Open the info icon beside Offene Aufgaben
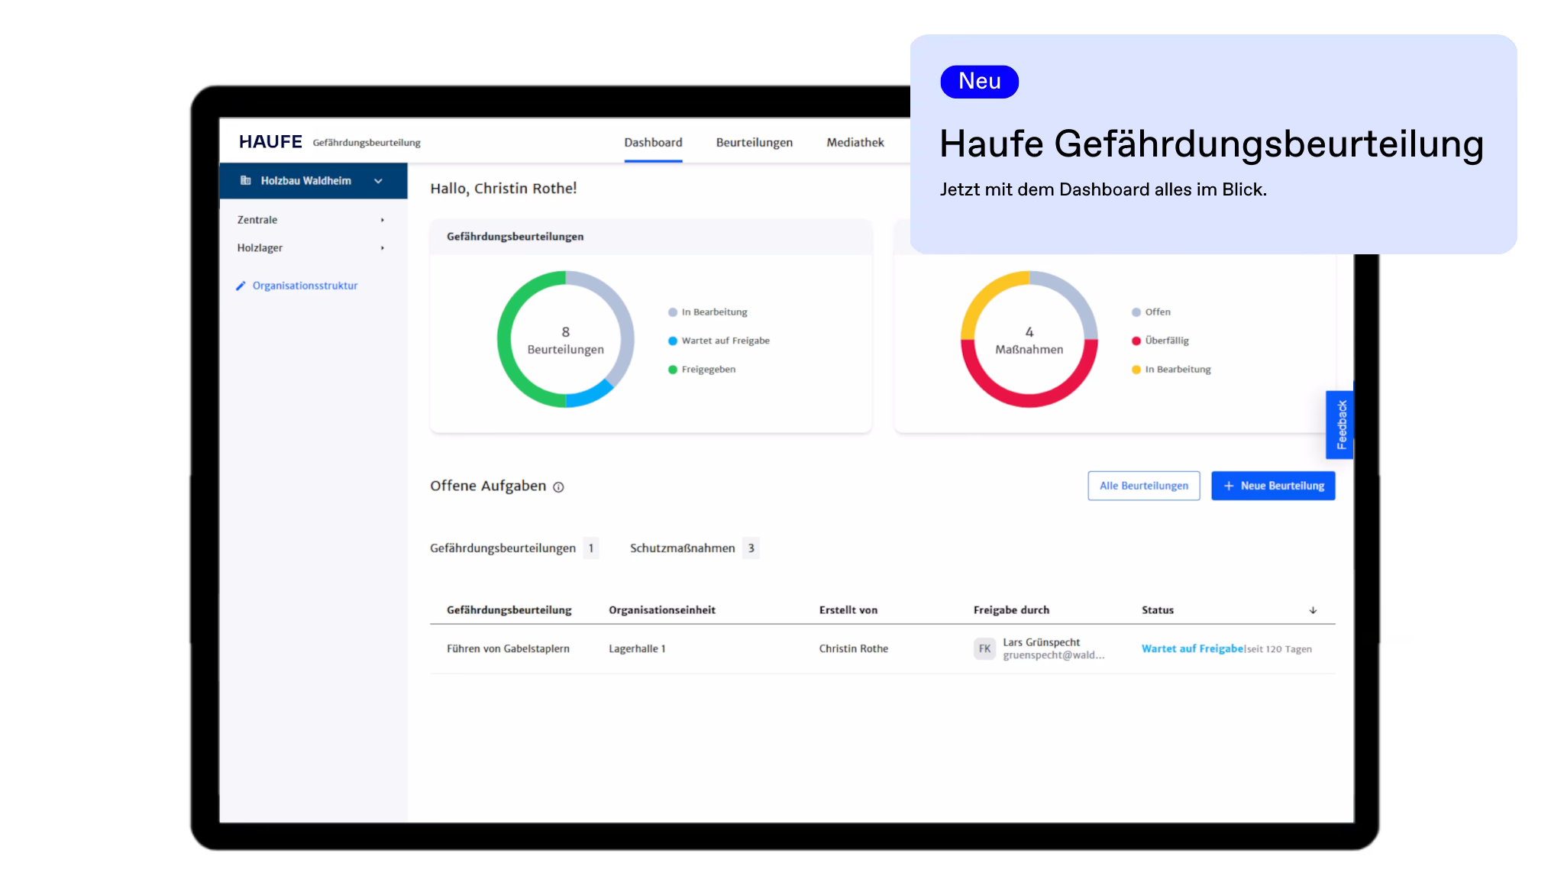 click(557, 487)
